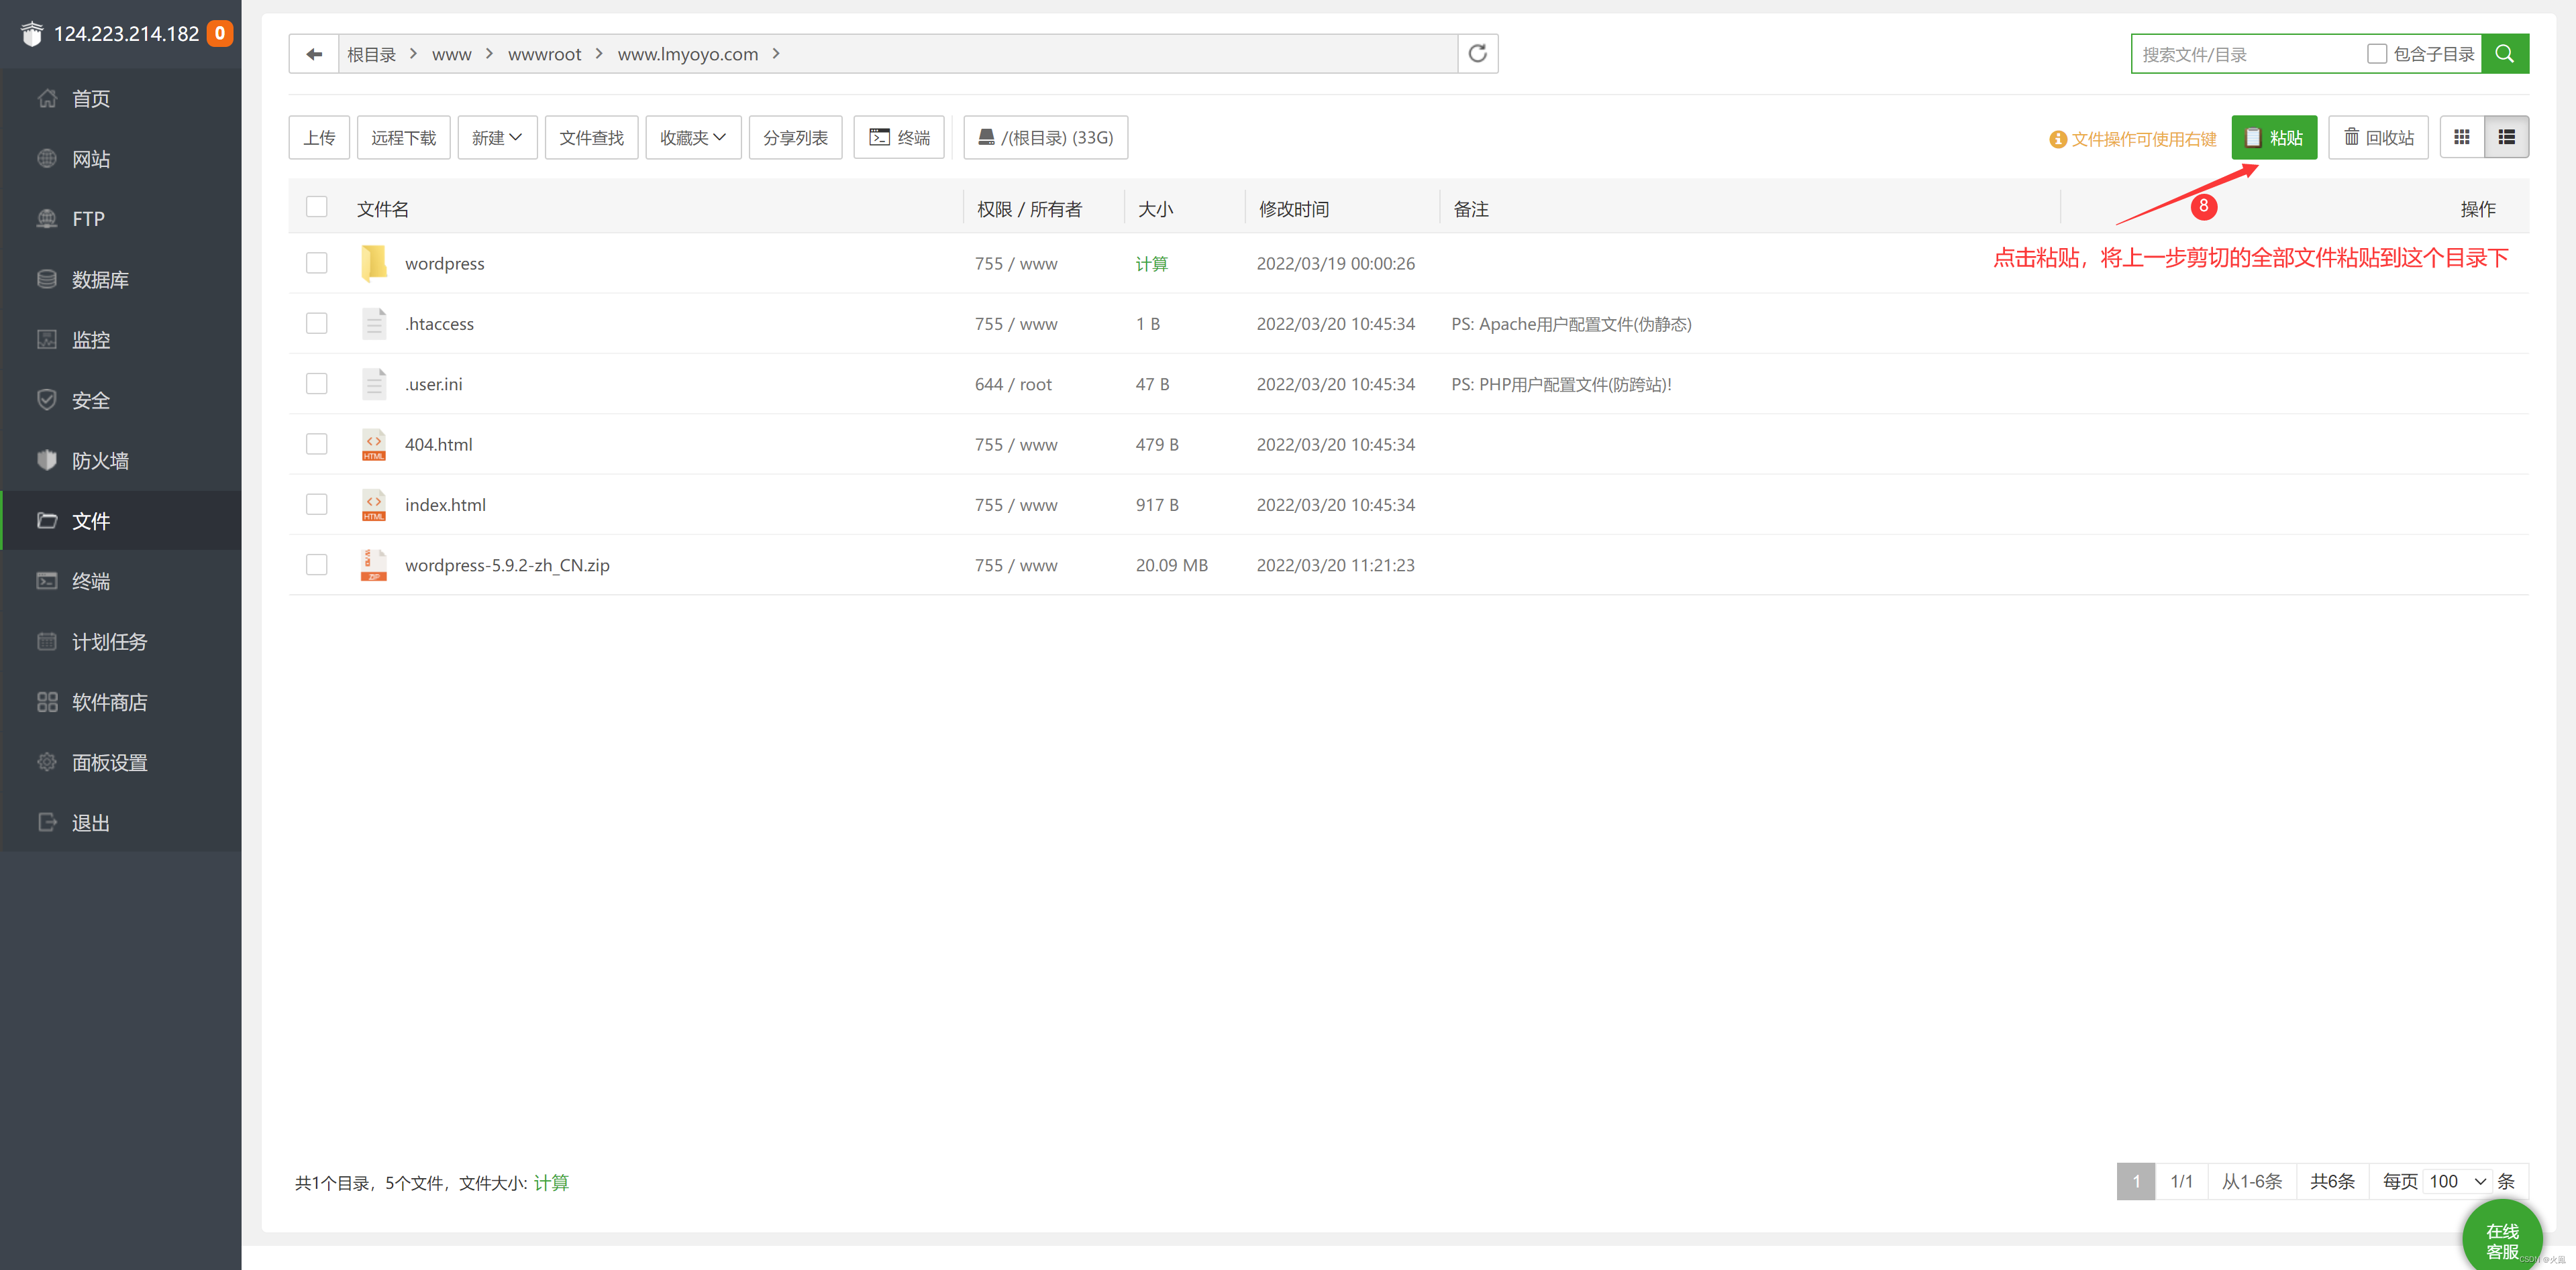The image size is (2576, 1270).
Task: Expand chevron after www in path
Action: click(489, 54)
